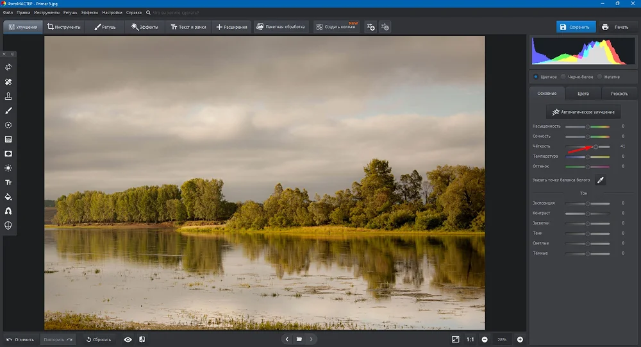Click the Температура slider handle
Screen dimensions: 641x347
[587, 157]
